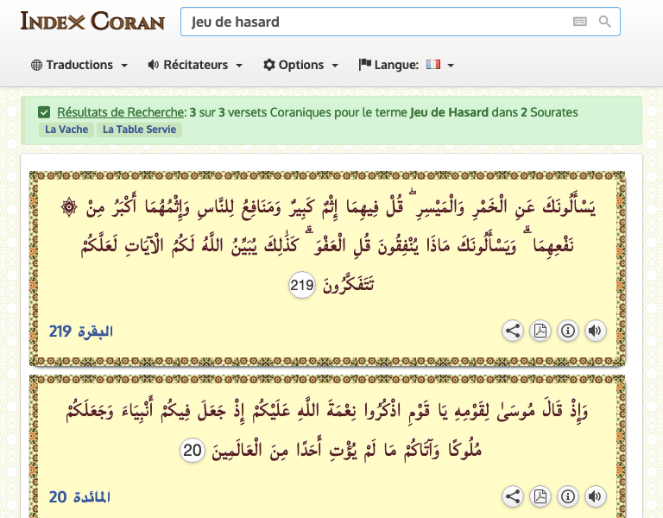
Task: Click verse number badge 219
Action: (302, 285)
